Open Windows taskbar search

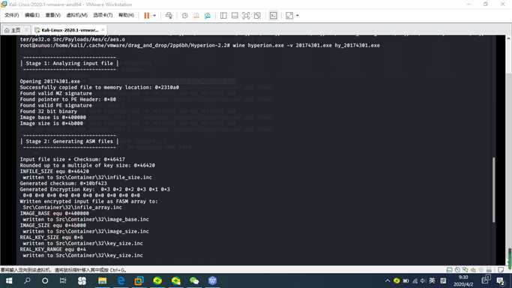tap(27, 280)
